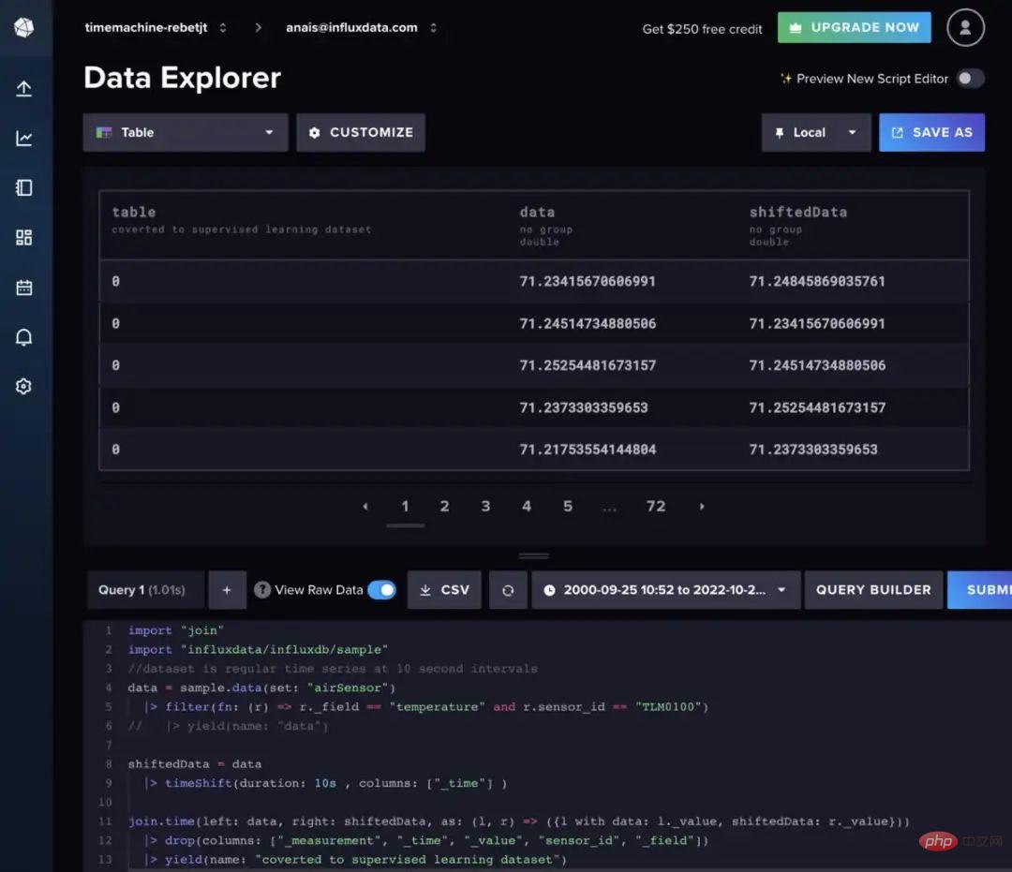Open Load Data upload icon in sidebar
Viewport: 1012px width, 872px height.
[23, 88]
